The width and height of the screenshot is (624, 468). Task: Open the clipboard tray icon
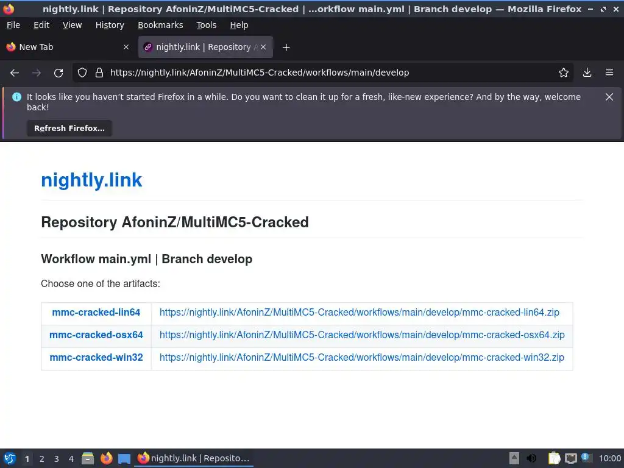(x=554, y=458)
